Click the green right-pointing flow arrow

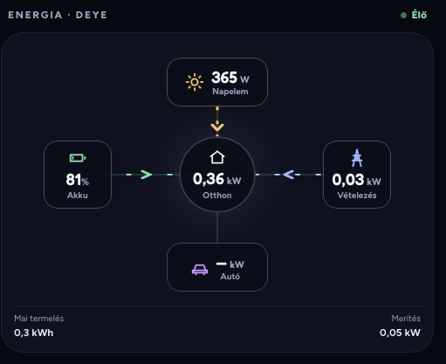146,175
